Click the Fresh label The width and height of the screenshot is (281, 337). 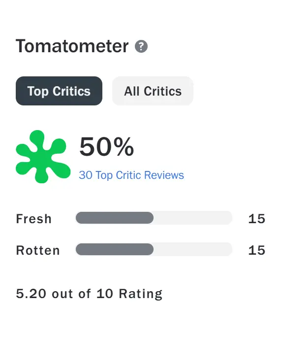tap(33, 219)
